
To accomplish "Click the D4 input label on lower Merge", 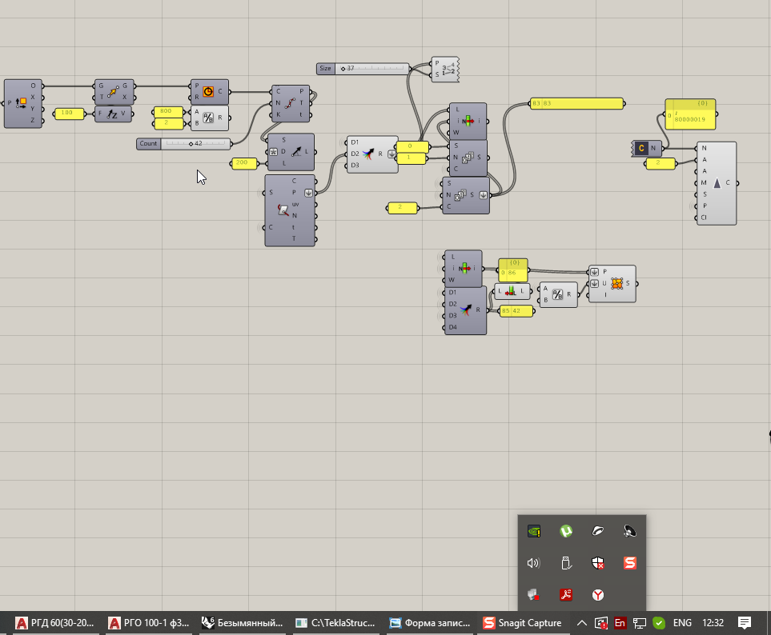I will click(452, 327).
